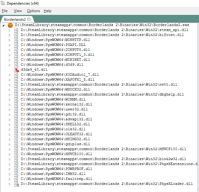Image resolution: width=199 pixels, height=192 pixels.
Task: Expand the DINPUT8.dll node
Action: pos(10,50)
